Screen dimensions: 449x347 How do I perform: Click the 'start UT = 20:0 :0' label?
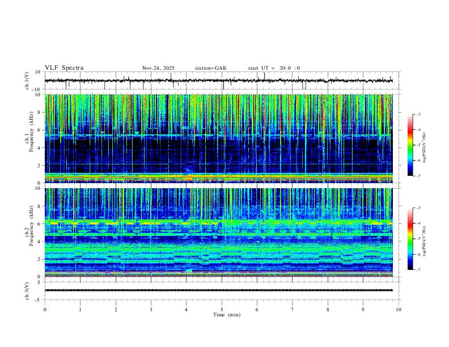click(x=274, y=68)
